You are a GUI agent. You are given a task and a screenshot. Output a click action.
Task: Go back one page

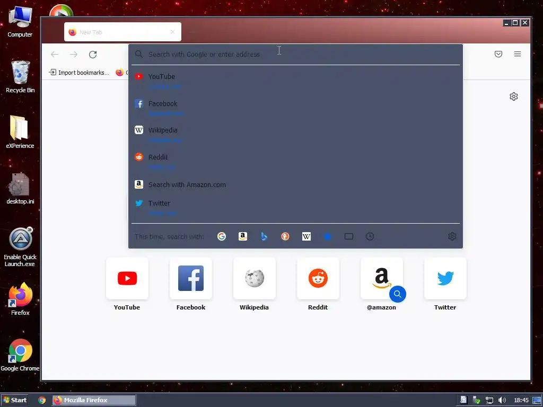[x=55, y=55]
